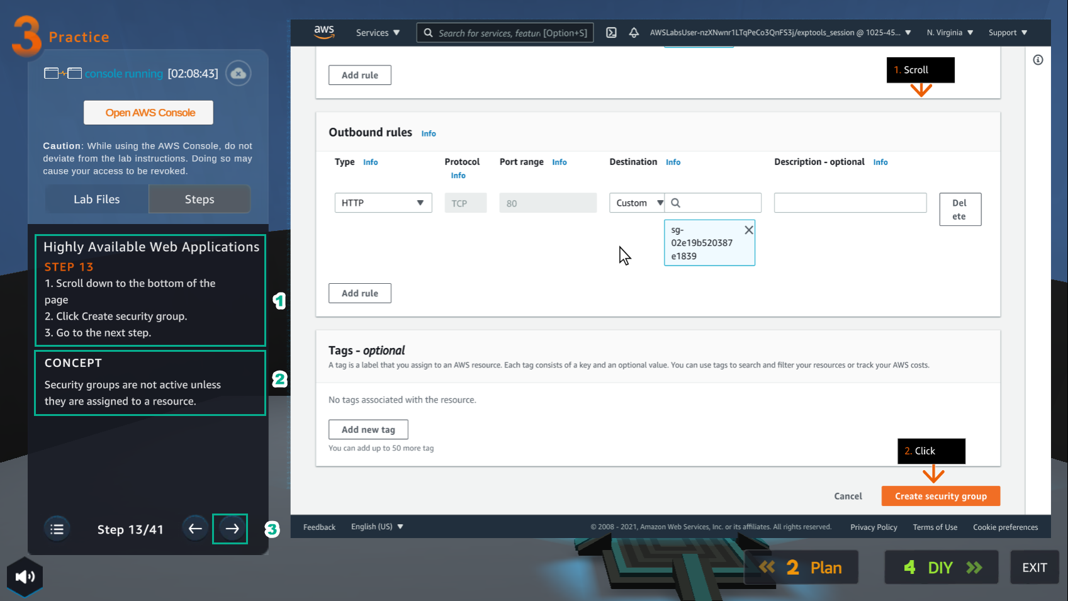Switch to the Lab Files tab
Image resolution: width=1068 pixels, height=601 pixels.
pos(96,199)
